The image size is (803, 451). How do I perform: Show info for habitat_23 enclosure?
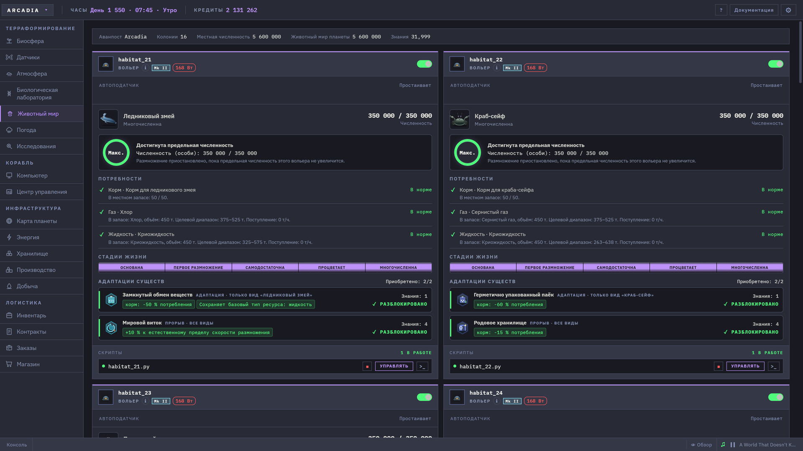(145, 401)
